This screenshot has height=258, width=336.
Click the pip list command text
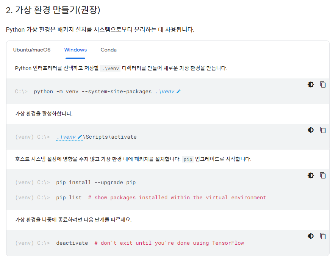(69, 197)
